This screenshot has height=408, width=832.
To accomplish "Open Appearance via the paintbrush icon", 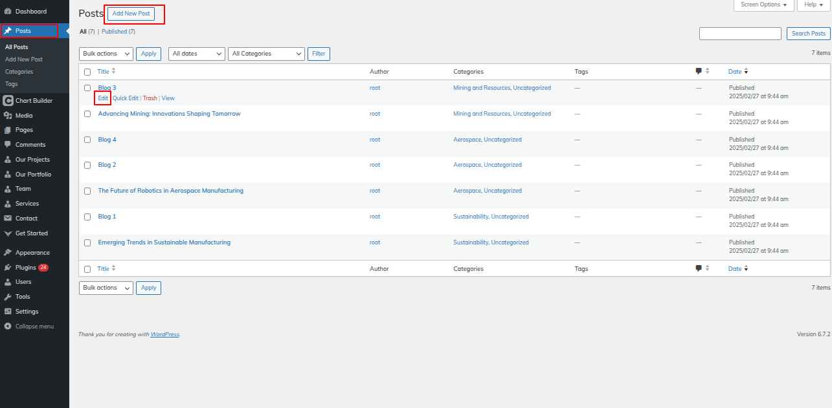I will click(x=7, y=253).
